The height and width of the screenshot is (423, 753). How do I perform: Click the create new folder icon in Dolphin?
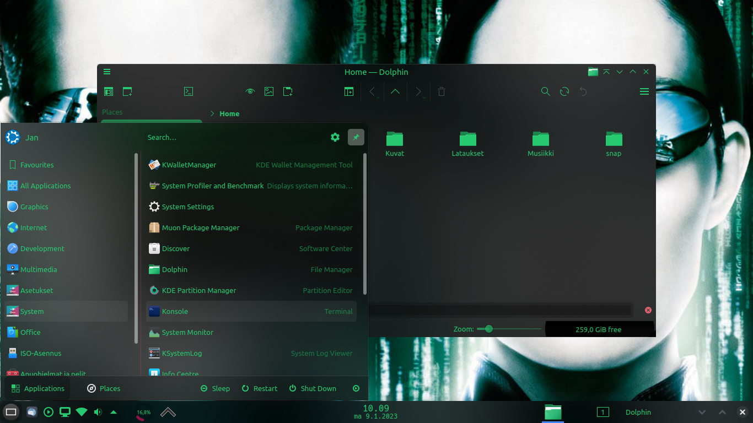(288, 91)
